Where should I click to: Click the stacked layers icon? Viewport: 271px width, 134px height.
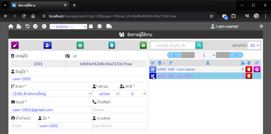click(99, 26)
